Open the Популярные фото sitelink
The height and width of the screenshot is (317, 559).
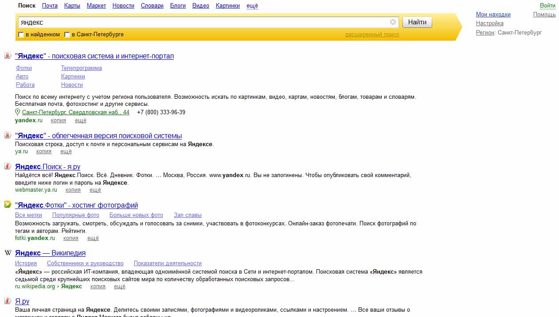click(x=76, y=215)
